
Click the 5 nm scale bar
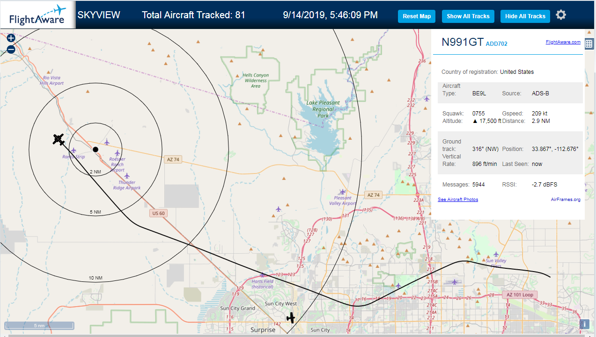pos(39,325)
